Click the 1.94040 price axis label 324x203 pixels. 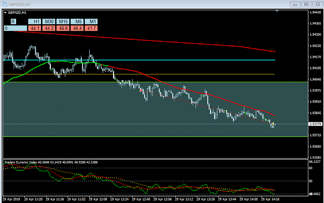pyautogui.click(x=315, y=79)
